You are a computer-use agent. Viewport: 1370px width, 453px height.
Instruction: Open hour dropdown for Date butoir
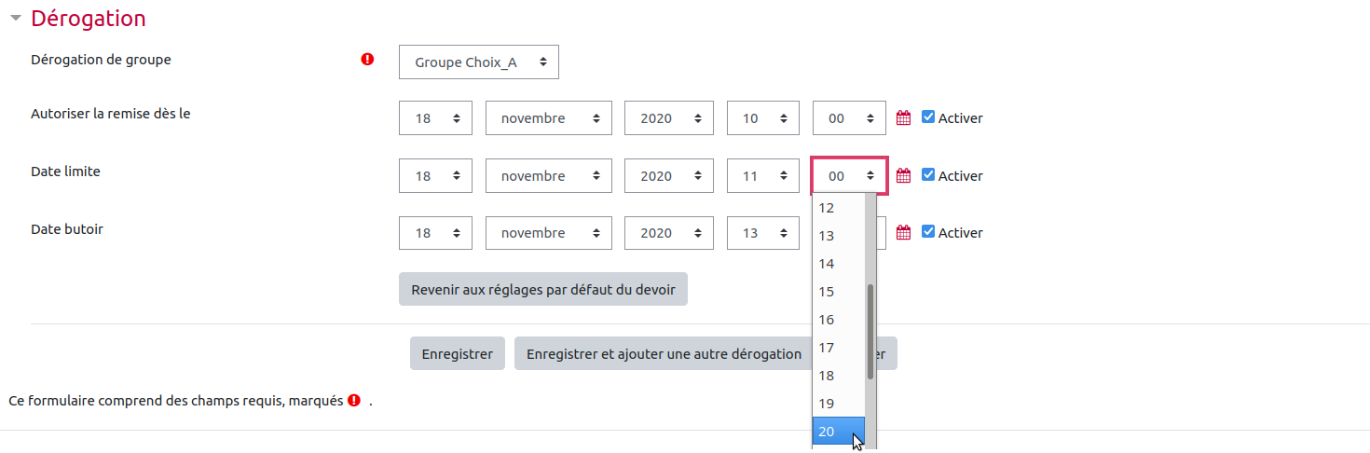click(x=762, y=233)
